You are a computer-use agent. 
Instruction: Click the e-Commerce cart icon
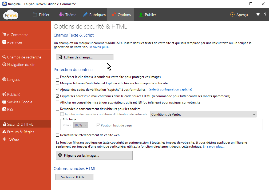[4, 35]
